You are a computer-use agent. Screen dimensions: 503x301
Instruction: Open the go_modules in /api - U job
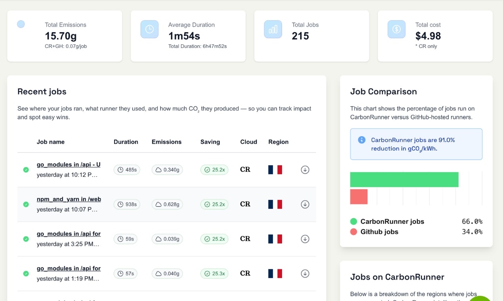click(69, 164)
